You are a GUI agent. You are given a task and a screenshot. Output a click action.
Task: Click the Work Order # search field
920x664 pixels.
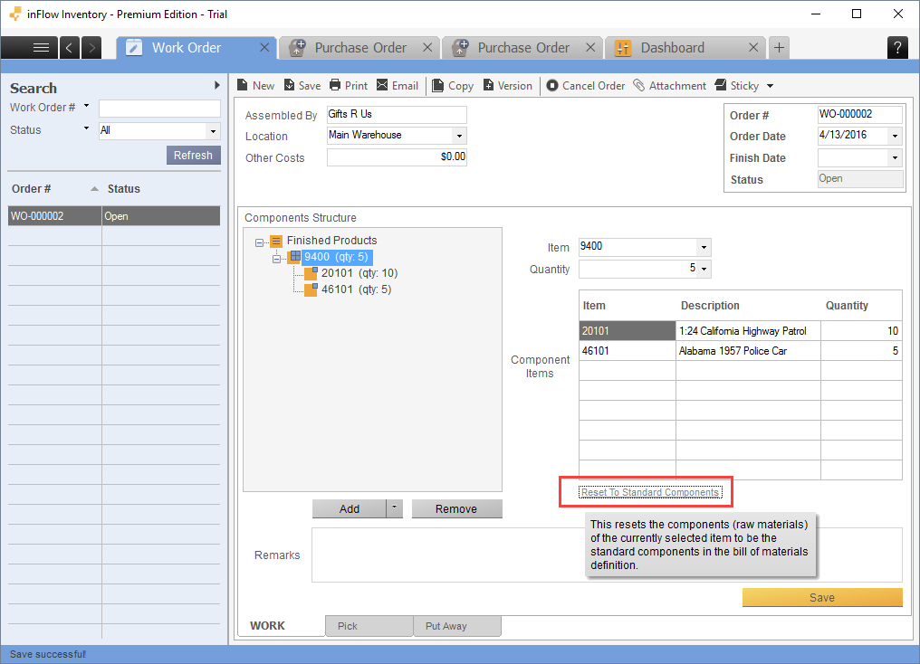pyautogui.click(x=159, y=109)
